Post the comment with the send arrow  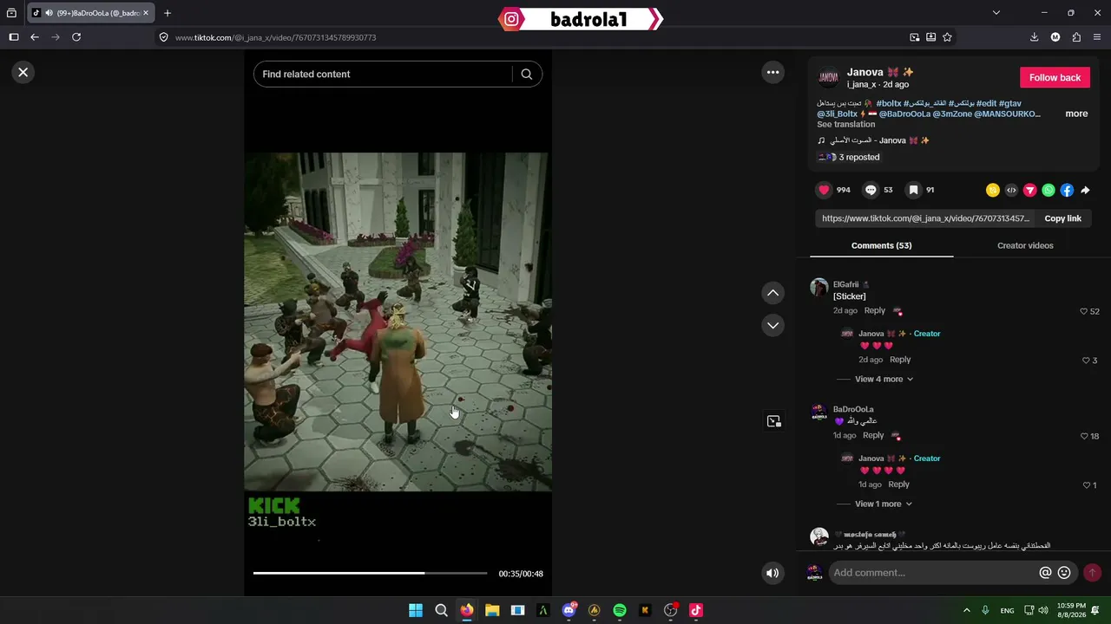click(x=1092, y=573)
